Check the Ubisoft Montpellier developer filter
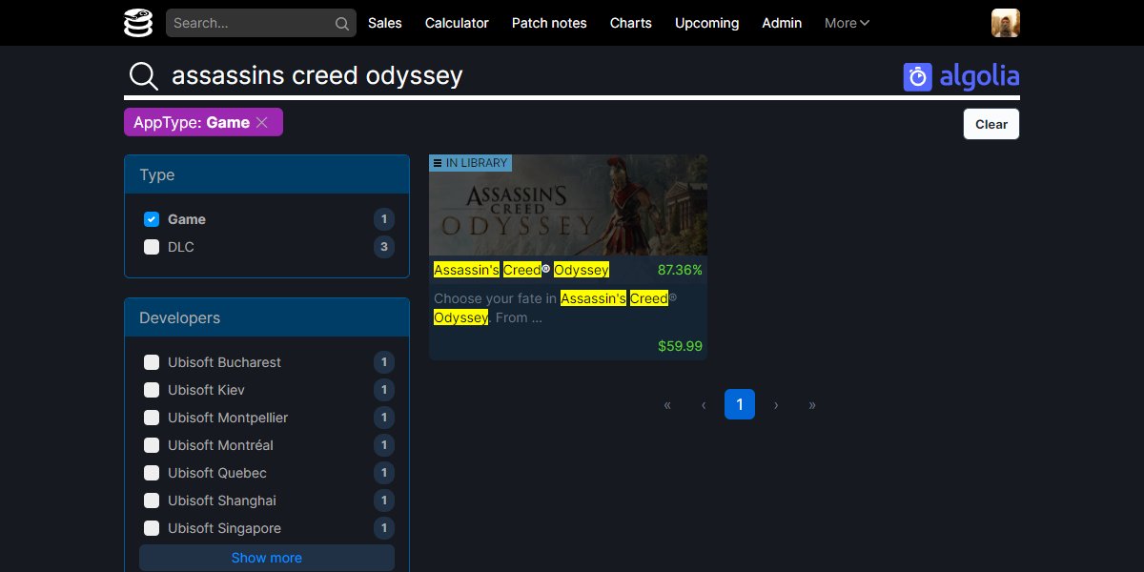 152,418
